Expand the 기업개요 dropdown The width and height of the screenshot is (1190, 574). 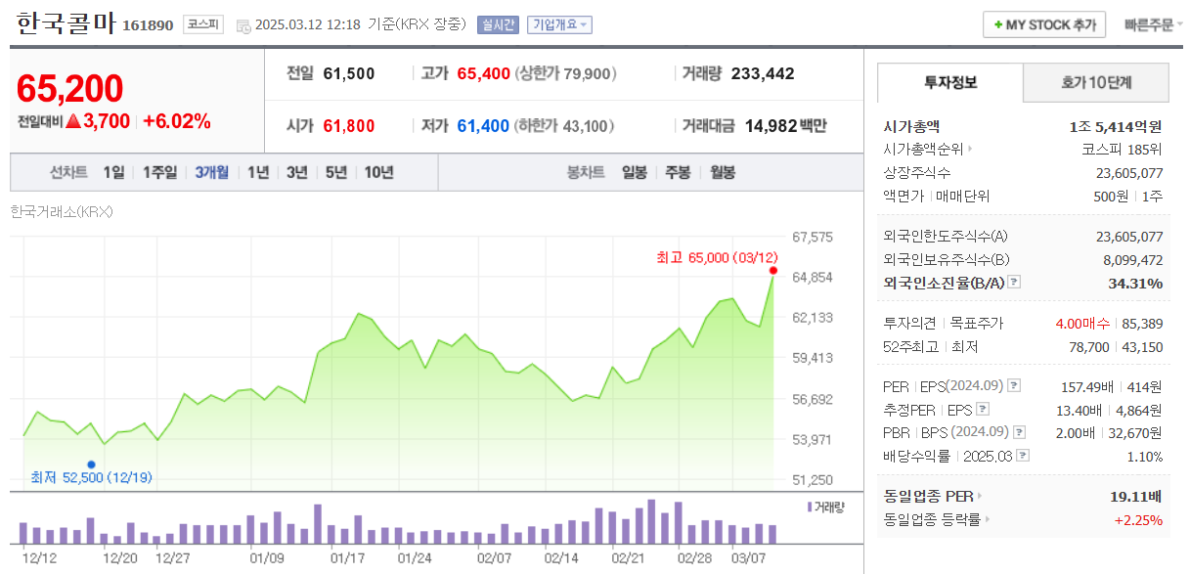pyautogui.click(x=559, y=25)
